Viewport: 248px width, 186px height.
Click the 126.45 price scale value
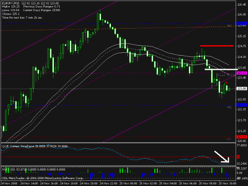242,5
